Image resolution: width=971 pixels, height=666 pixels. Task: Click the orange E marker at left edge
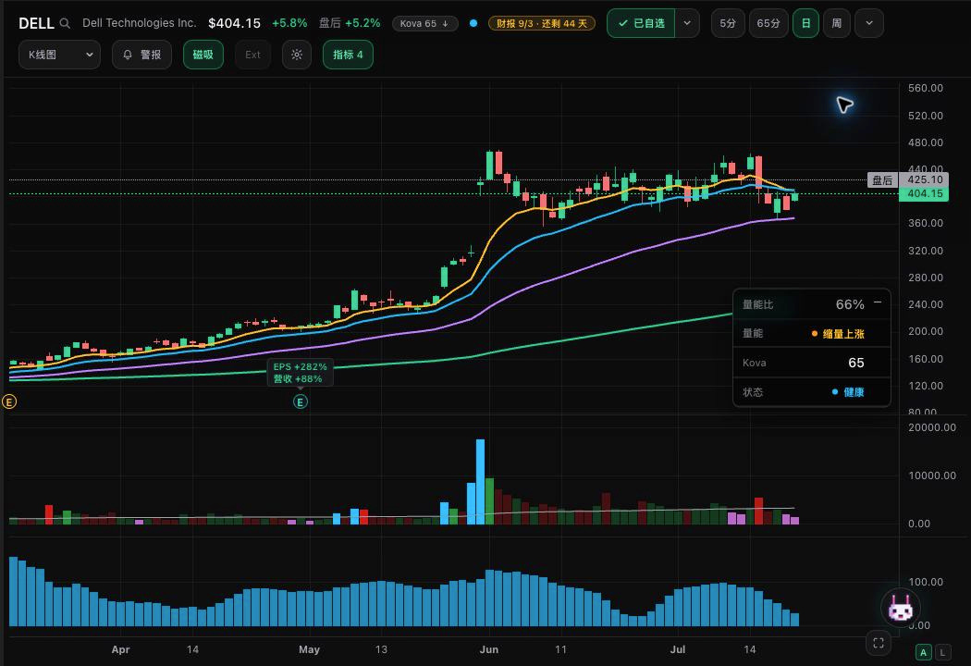pos(9,402)
